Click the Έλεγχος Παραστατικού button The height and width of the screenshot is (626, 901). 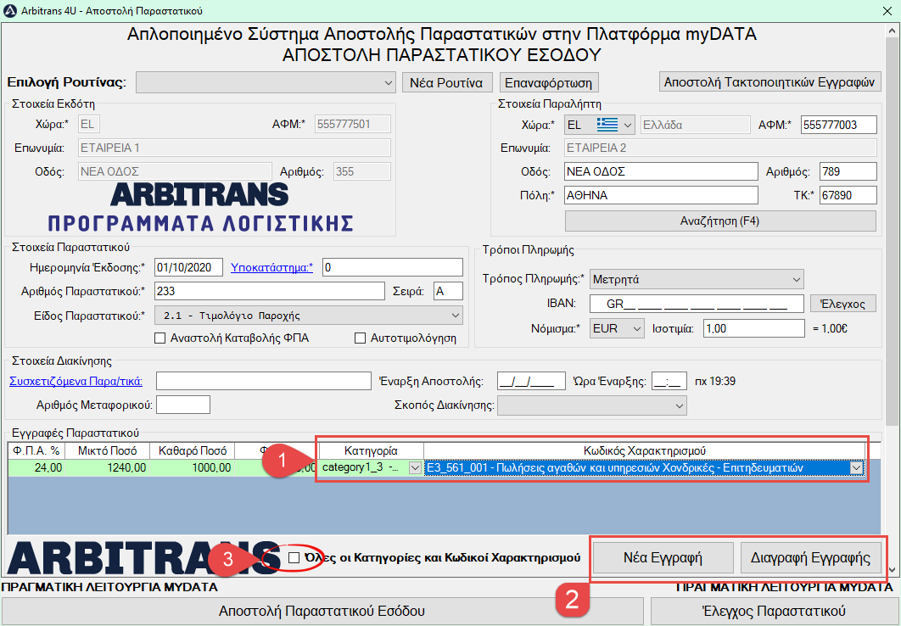click(x=774, y=611)
